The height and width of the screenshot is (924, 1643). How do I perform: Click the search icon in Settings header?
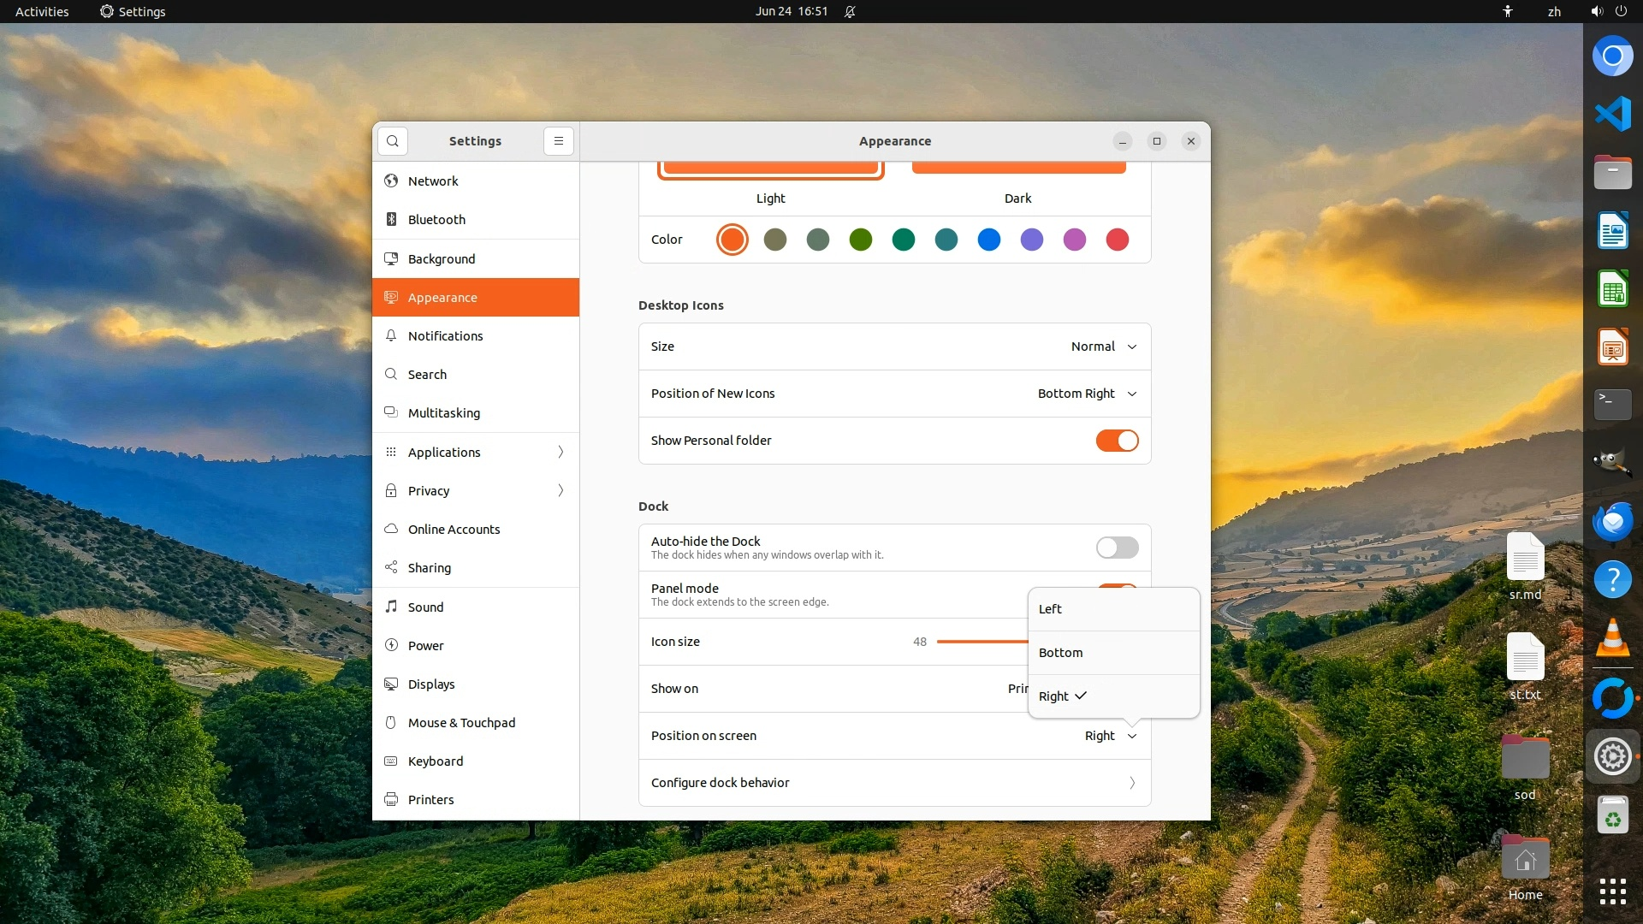(393, 141)
